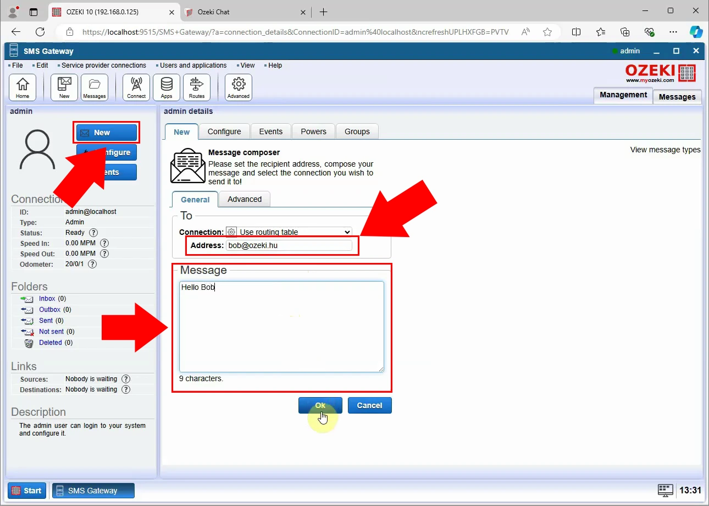This screenshot has height=506, width=709.
Task: Click the Message text area with Hello Bob
Action: [x=281, y=327]
